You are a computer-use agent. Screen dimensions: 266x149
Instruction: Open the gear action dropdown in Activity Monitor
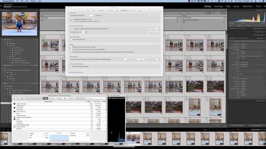(23, 99)
